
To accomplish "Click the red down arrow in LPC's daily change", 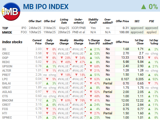I will pyautogui.click(x=47, y=79).
